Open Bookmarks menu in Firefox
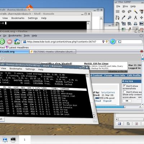The width and height of the screenshot is (144, 144). 15,36
